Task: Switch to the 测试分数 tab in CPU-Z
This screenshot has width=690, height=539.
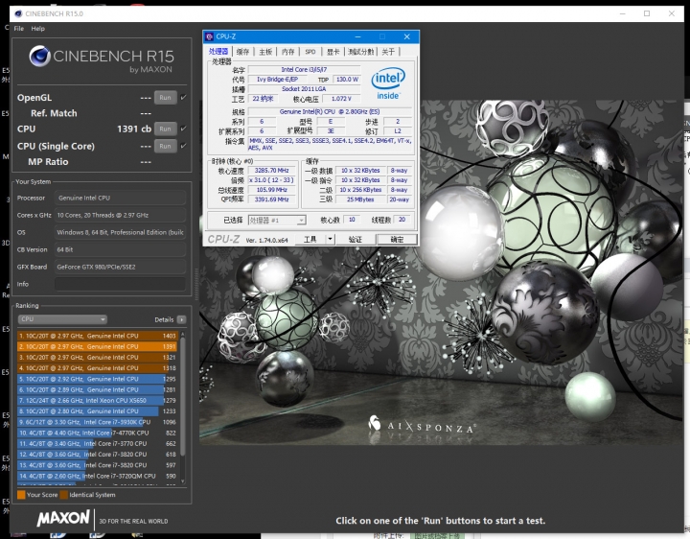Action: click(x=360, y=52)
